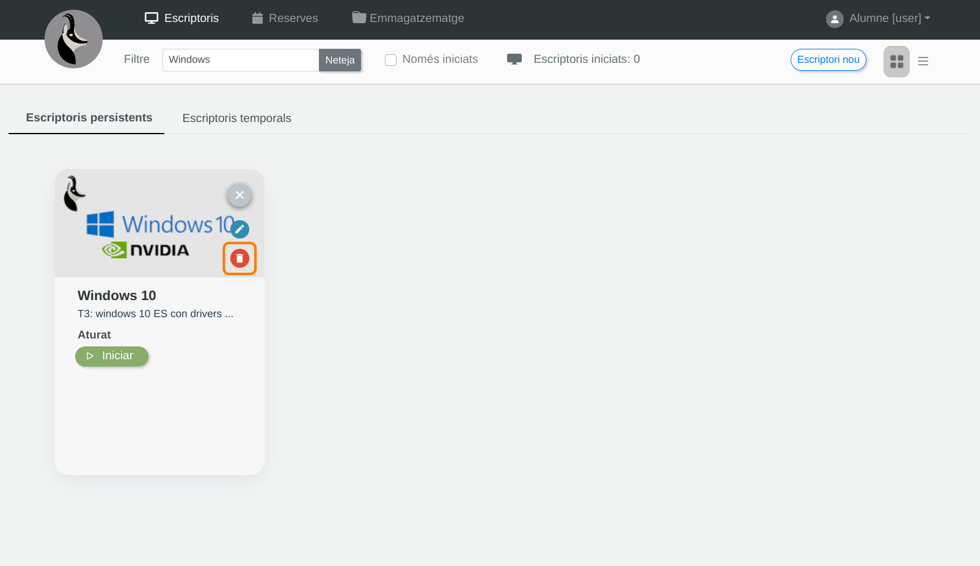Image resolution: width=980 pixels, height=566 pixels.
Task: Open the Escriptoris navigation item
Action: click(x=181, y=18)
